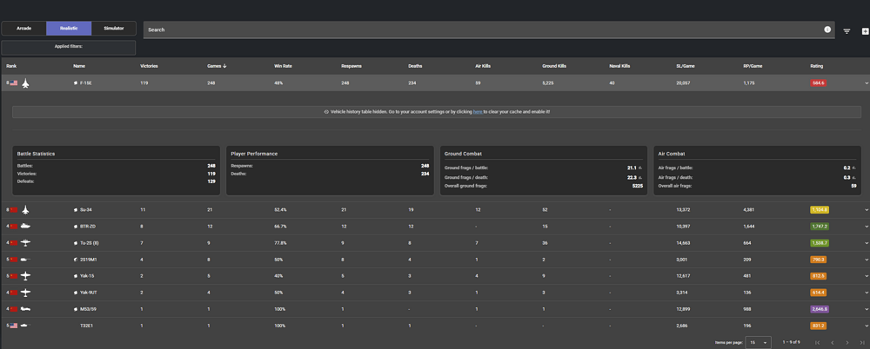870x349 pixels.
Task: Click the Overall ground frags value 5225
Action: (x=638, y=187)
